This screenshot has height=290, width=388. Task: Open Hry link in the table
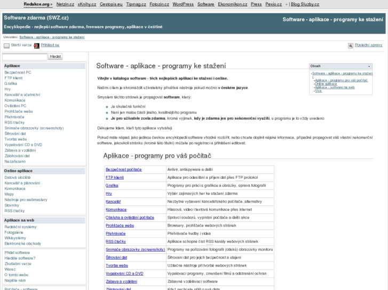109,194
